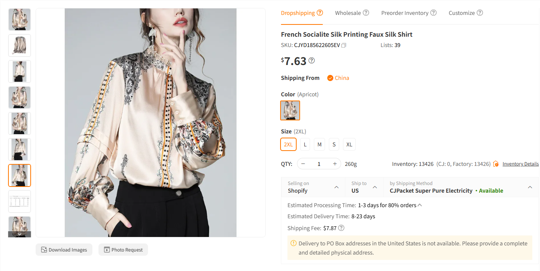Switch to the Wholesale tab
The width and height of the screenshot is (540, 271).
[x=348, y=13]
